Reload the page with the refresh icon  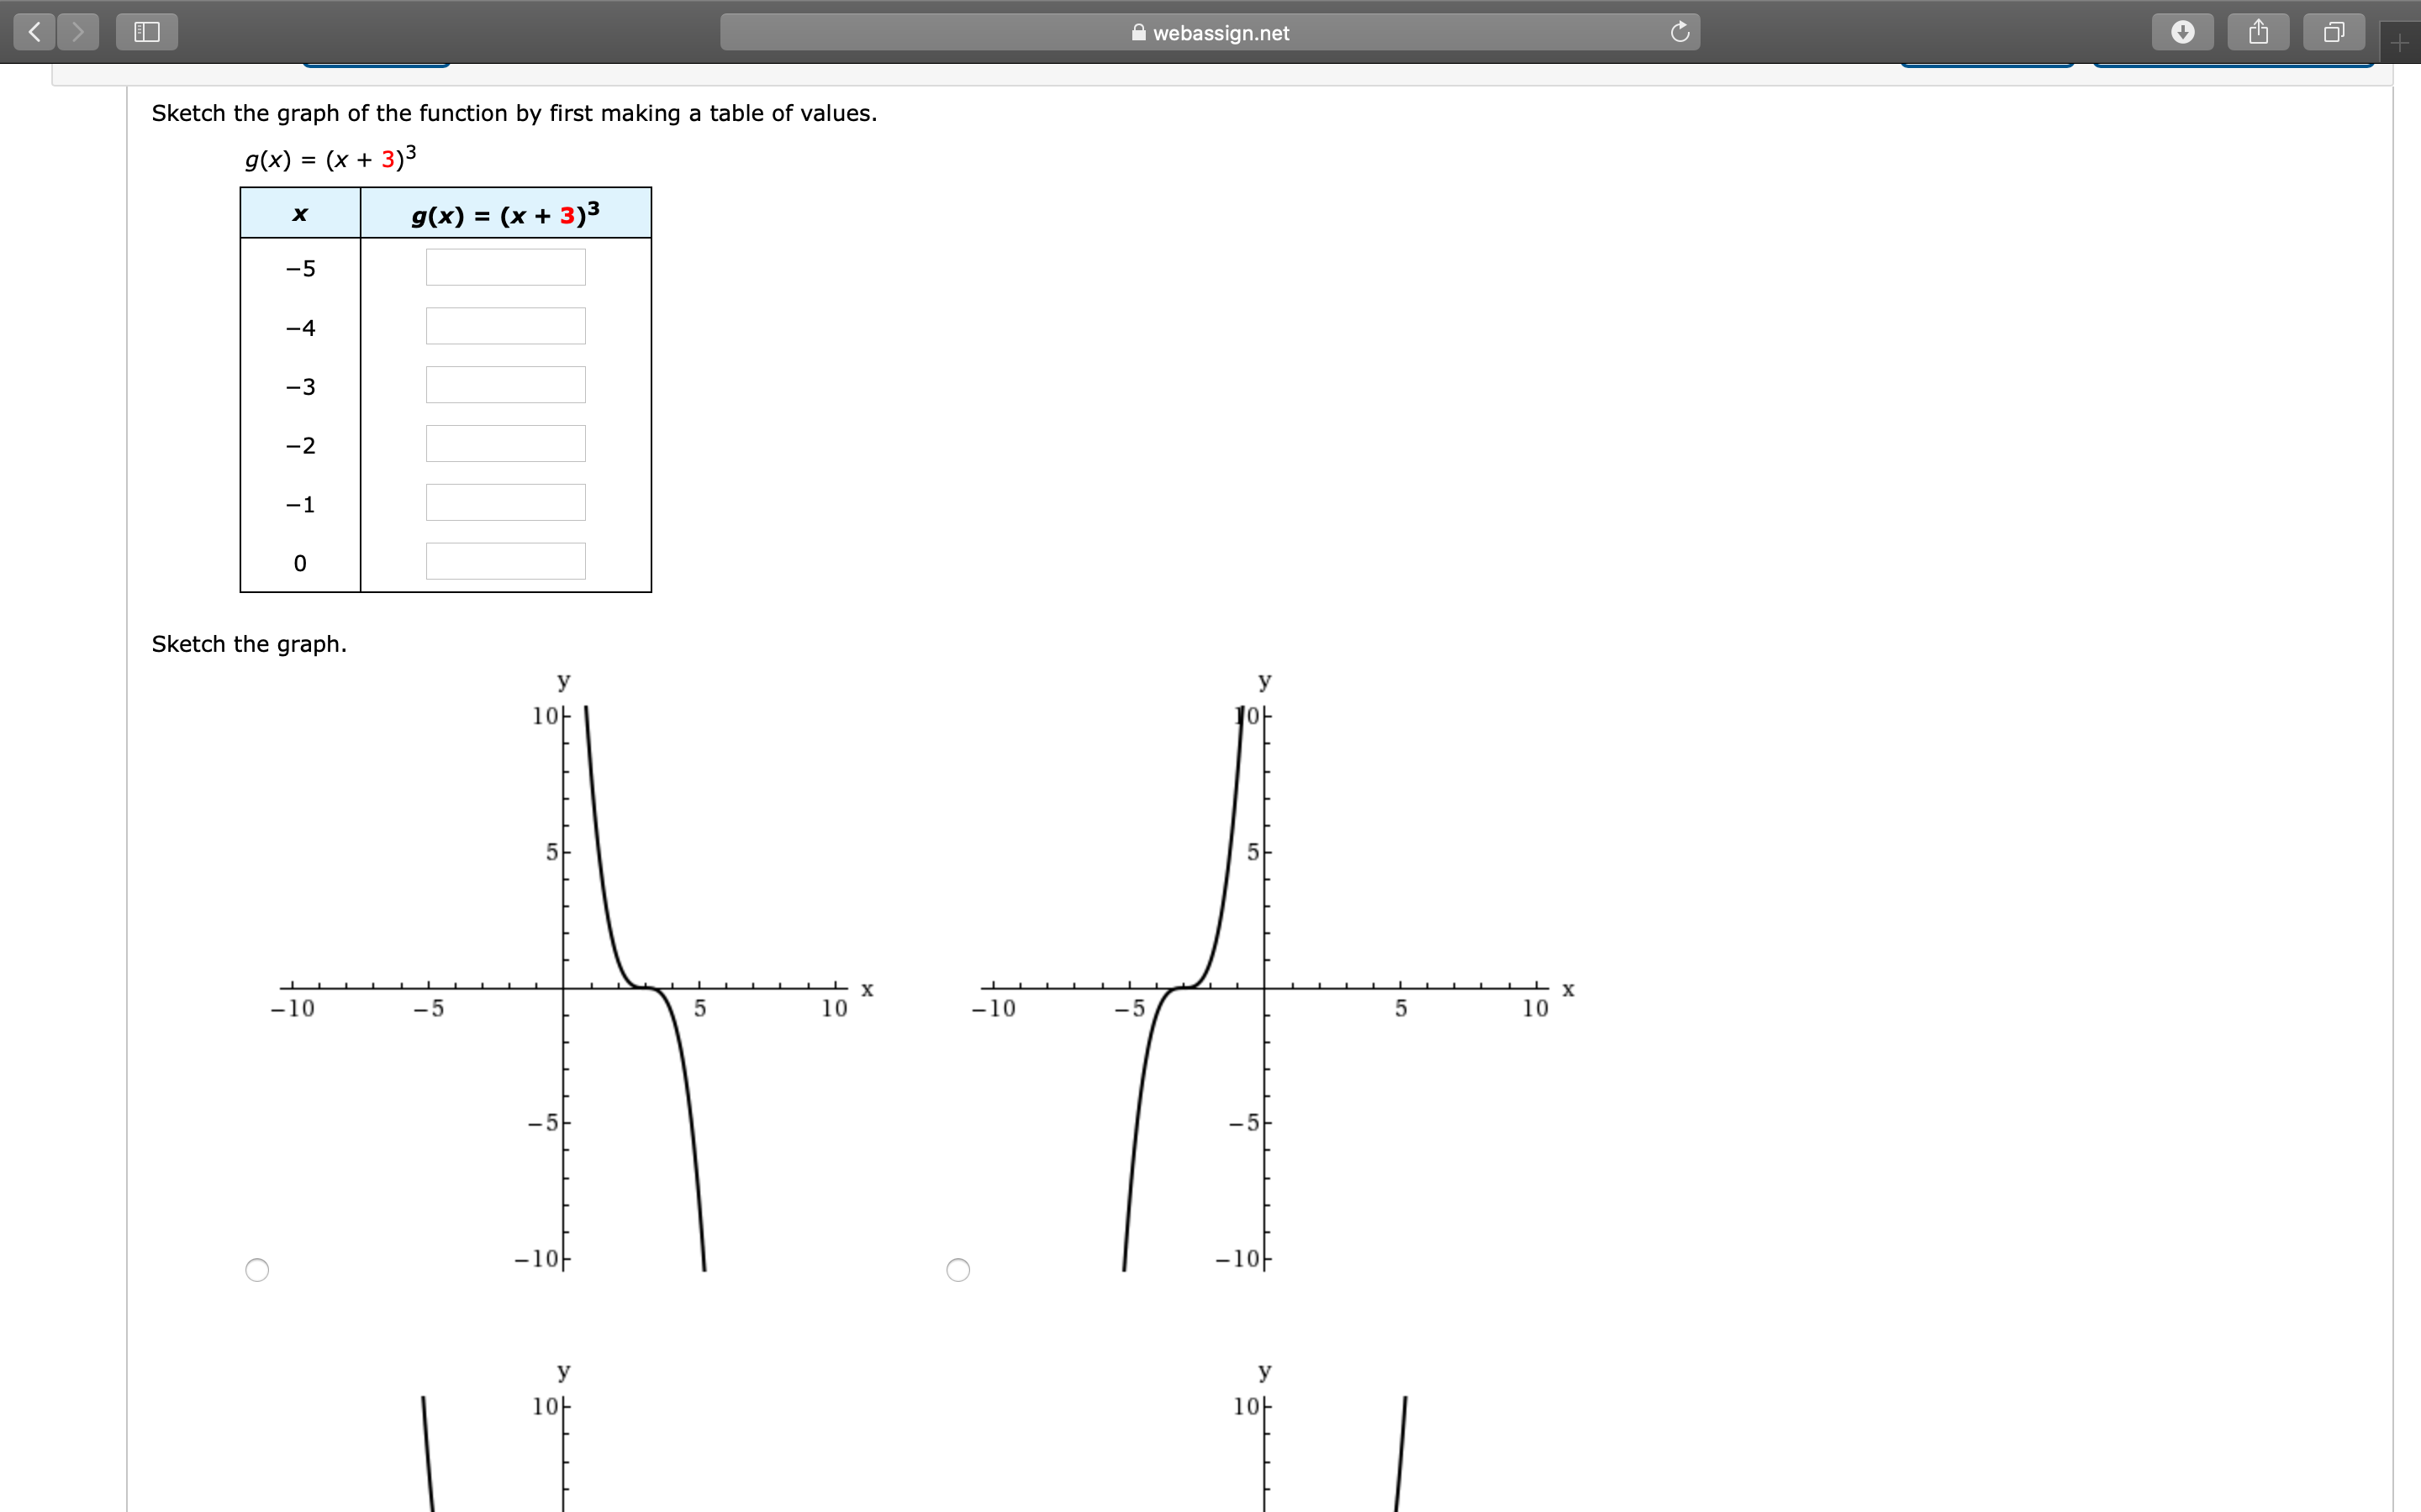tap(1680, 32)
